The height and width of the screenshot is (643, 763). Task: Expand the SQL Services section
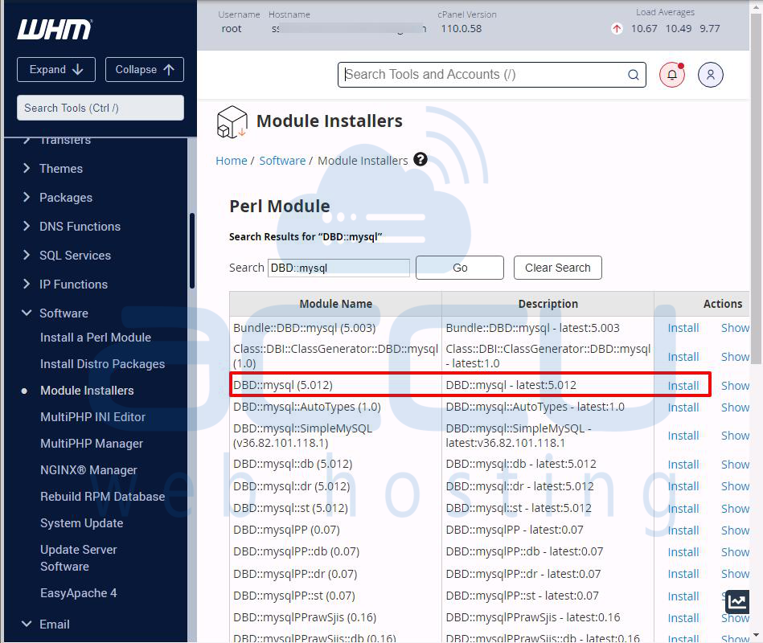point(75,256)
